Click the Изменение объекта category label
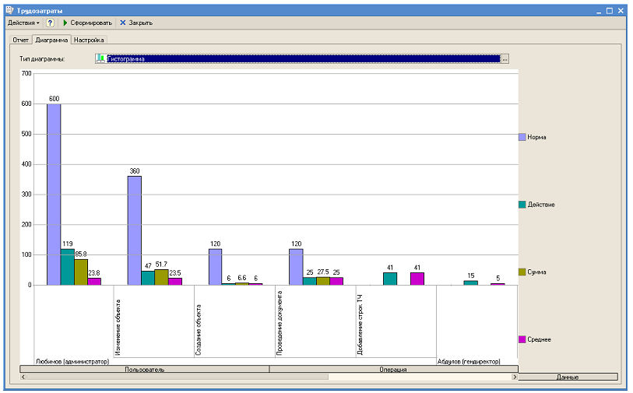 click(118, 327)
